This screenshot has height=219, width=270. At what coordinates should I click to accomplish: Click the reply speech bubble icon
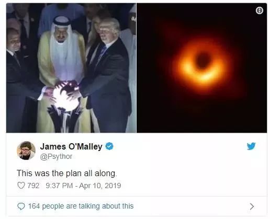[21, 206]
